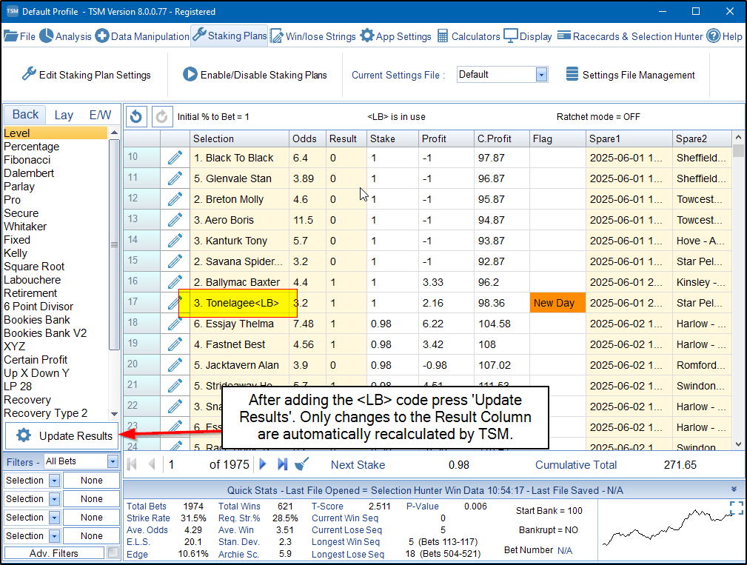Click the redo arrow icon above grid
This screenshot has width=747, height=565.
pyautogui.click(x=161, y=116)
